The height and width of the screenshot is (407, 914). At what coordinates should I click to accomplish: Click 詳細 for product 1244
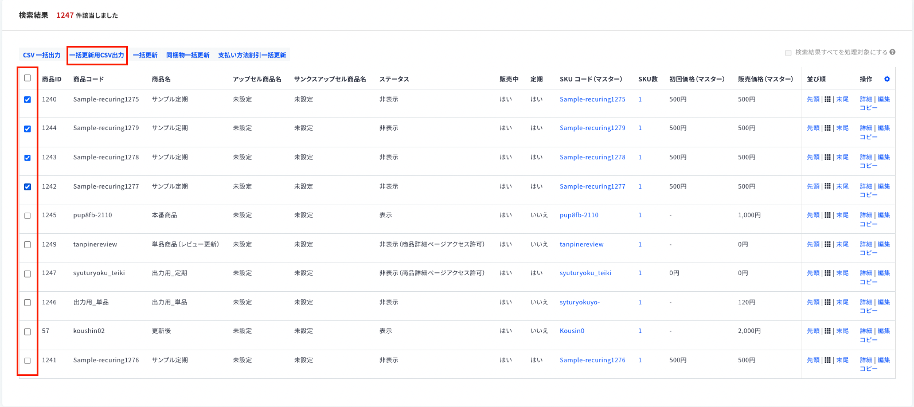[866, 128]
